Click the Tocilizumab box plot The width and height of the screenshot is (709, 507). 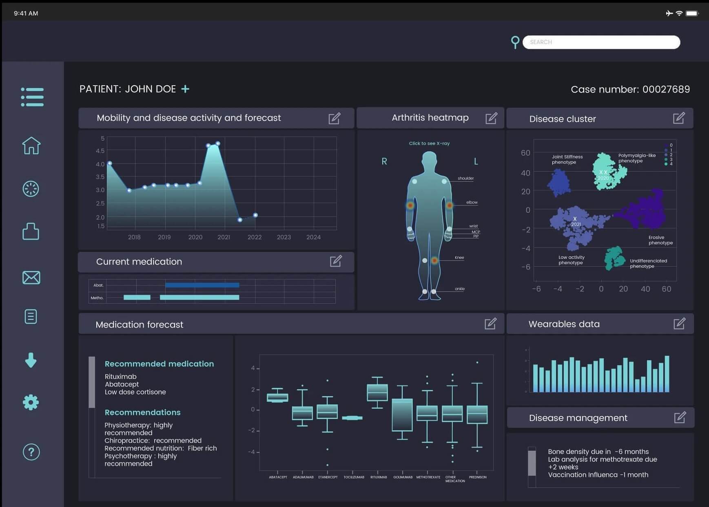(x=352, y=418)
